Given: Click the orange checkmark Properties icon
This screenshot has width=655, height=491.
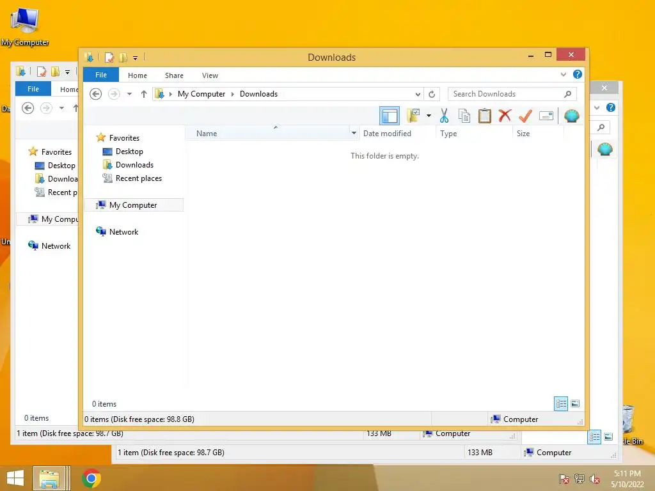Looking at the screenshot, I should pyautogui.click(x=525, y=116).
